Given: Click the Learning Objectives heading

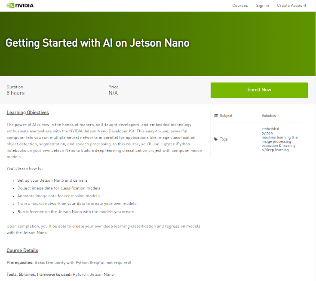Looking at the screenshot, I should [28, 113].
